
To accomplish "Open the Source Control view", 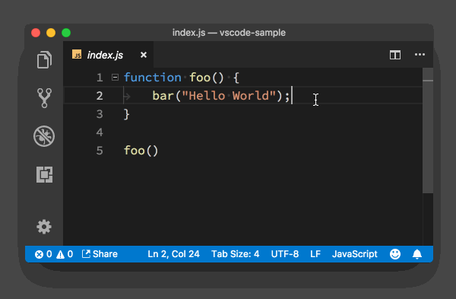I will [x=44, y=98].
